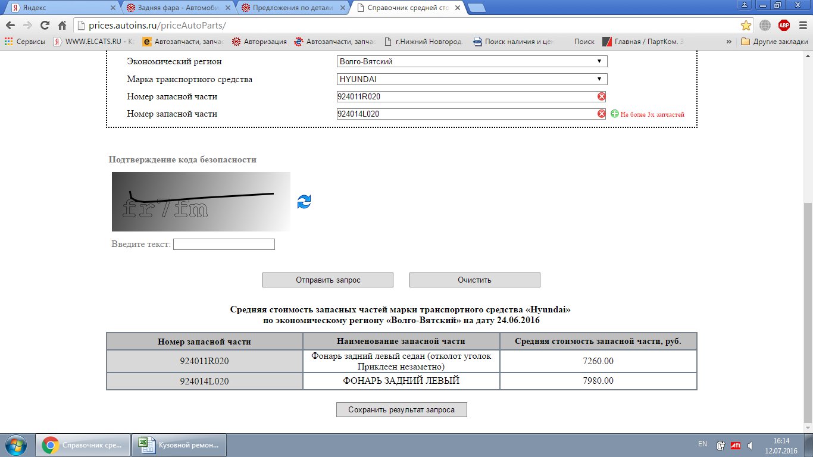Click the part number field containing 924014L020

[x=471, y=114]
